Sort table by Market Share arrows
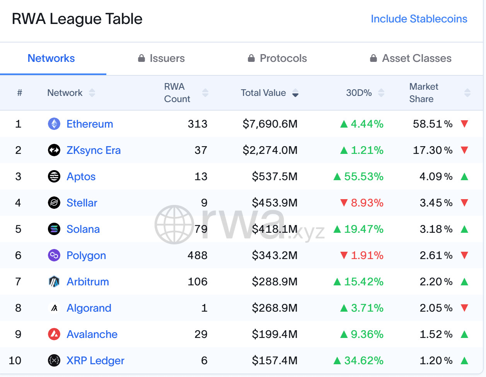The width and height of the screenshot is (486, 377). (x=467, y=93)
